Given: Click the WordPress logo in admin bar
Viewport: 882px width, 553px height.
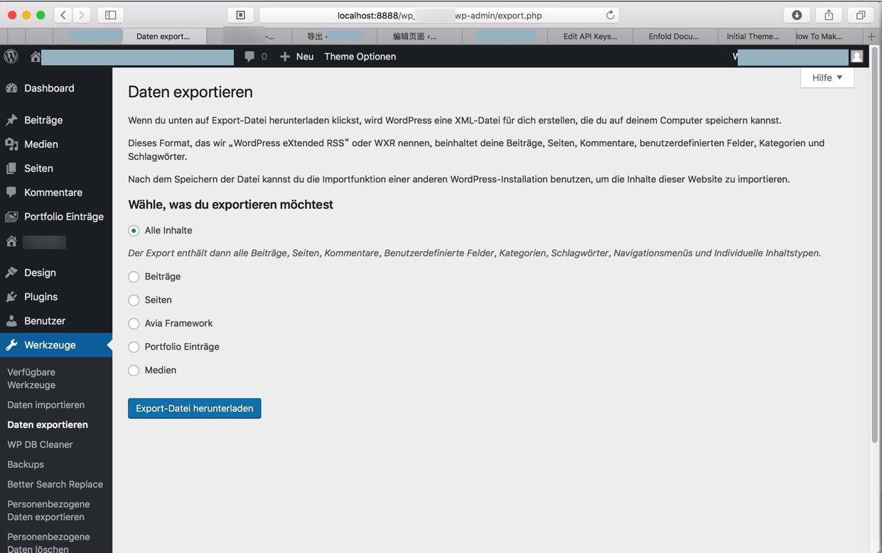Looking at the screenshot, I should tap(11, 57).
